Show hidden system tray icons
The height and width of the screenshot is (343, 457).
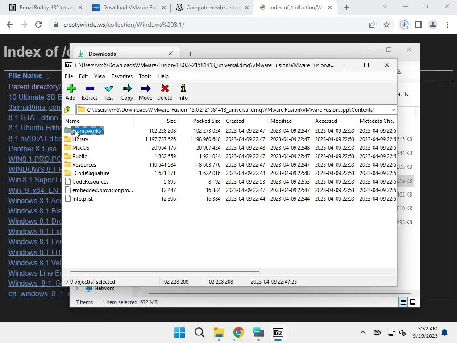362,332
